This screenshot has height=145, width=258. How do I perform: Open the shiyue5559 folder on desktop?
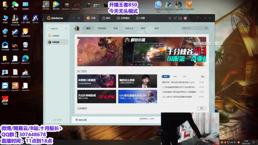coord(5,60)
